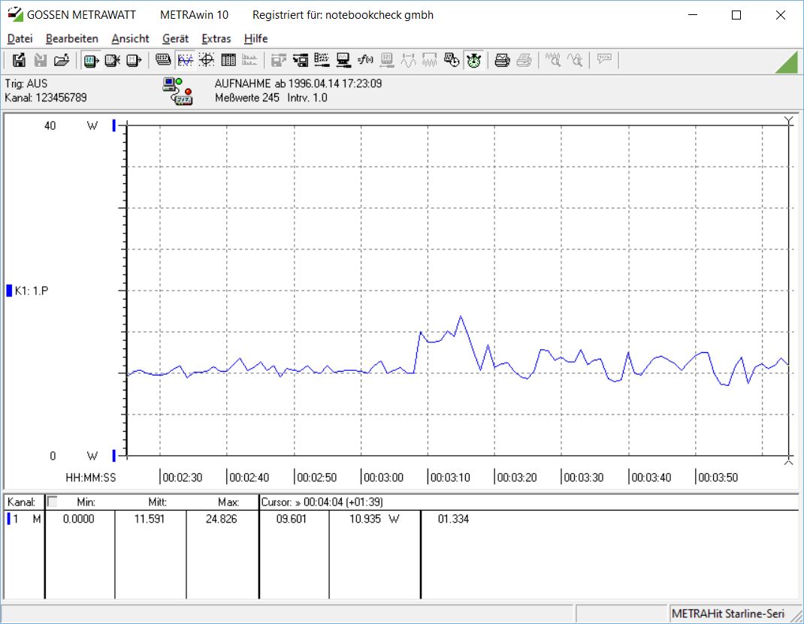Click the second curve magnifier zoom icon
804x624 pixels.
[x=575, y=61]
